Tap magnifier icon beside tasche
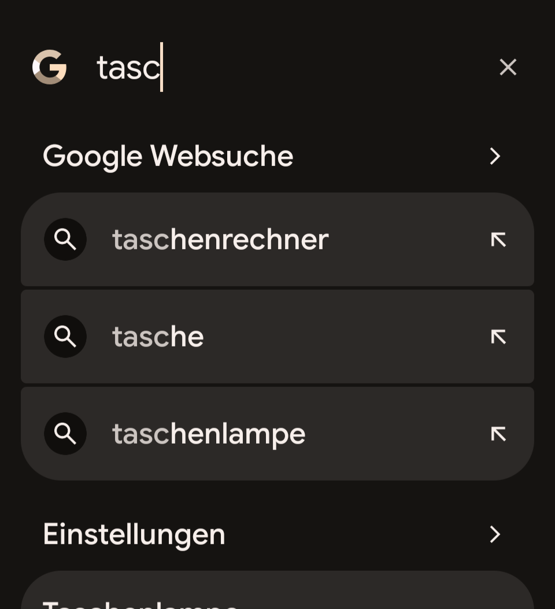The image size is (555, 609). [65, 337]
